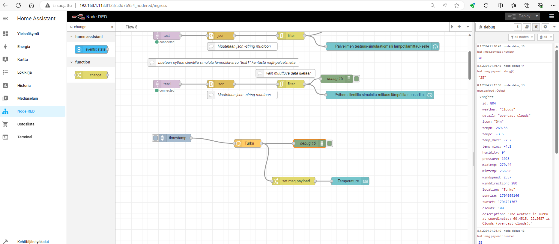Open the Node-RED info sidebar tab

[518, 27]
